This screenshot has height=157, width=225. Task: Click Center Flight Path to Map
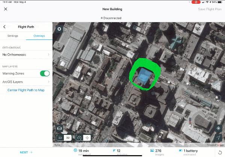tap(26, 90)
